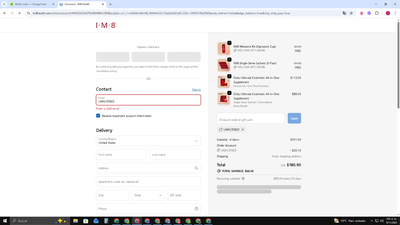Open the volume control in the tray
Viewport: 400px width, 225px height.
(x=382, y=221)
